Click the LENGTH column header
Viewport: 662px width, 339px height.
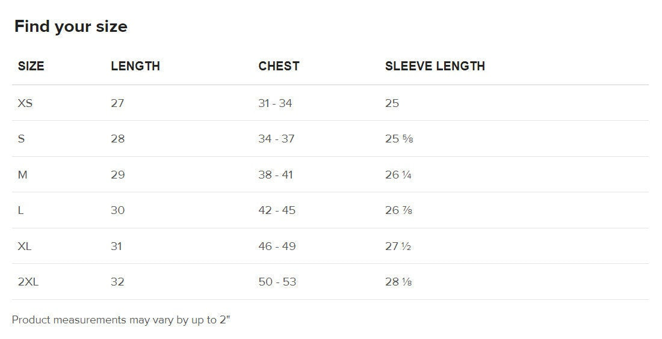[135, 66]
